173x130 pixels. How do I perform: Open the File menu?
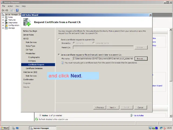pos(4,6)
